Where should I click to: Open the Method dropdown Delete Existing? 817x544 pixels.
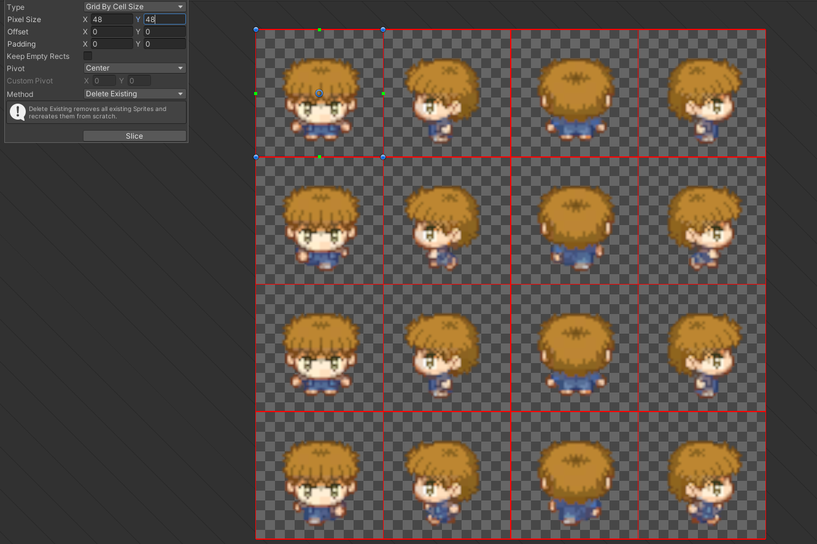tap(134, 94)
